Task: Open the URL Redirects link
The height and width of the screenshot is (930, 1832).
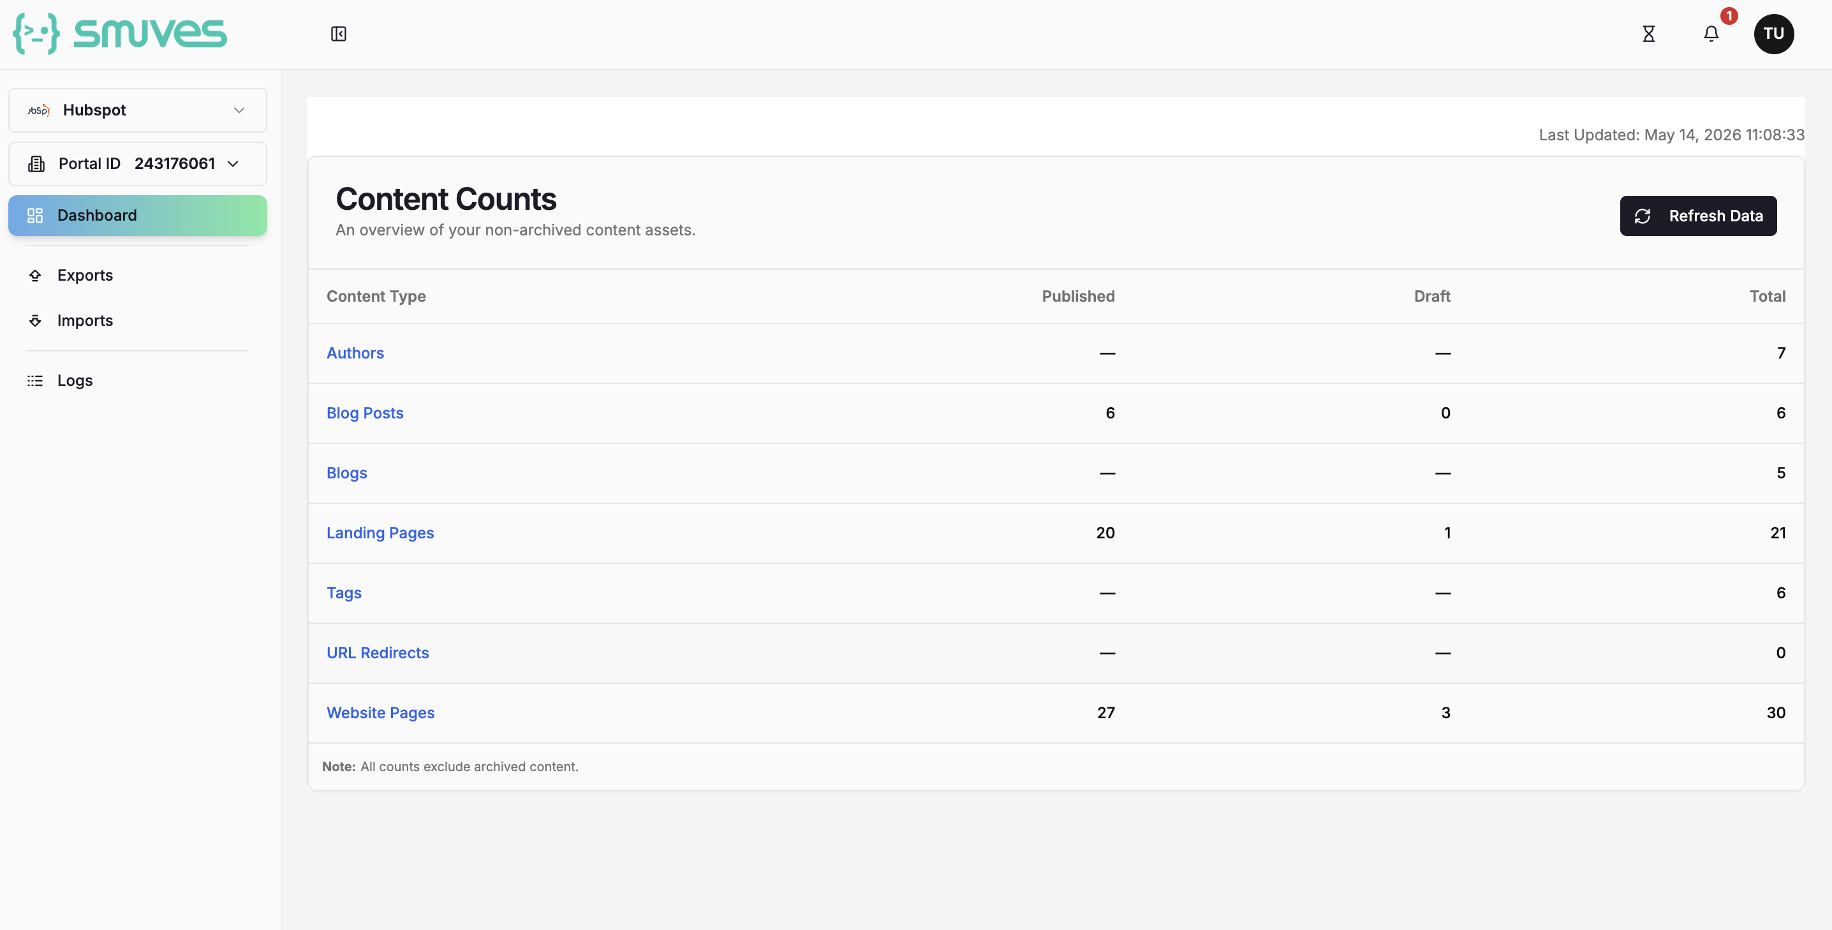Action: point(378,653)
